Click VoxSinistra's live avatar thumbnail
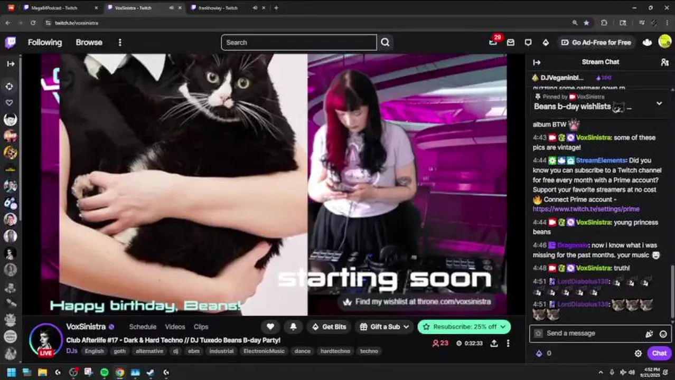 click(46, 340)
